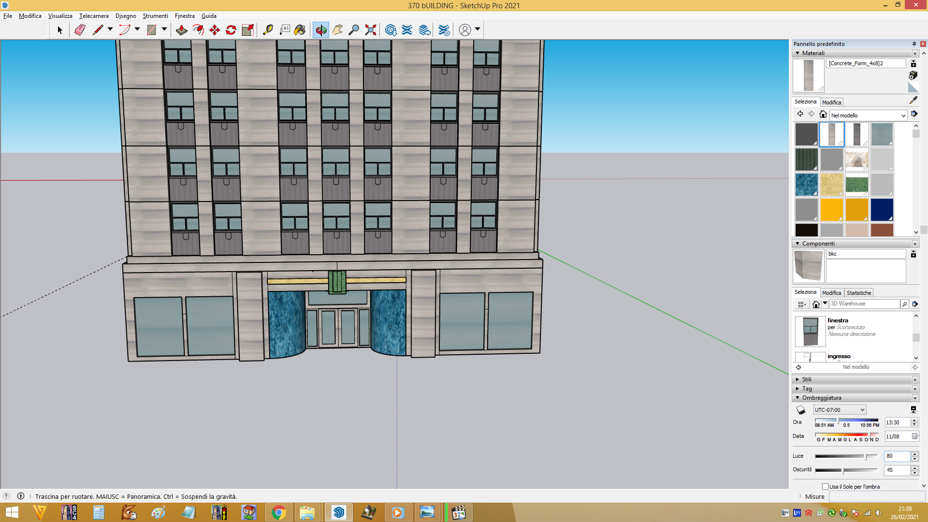Click the 3D Warehouse search field
Screen dimensions: 928x522
(x=864, y=304)
